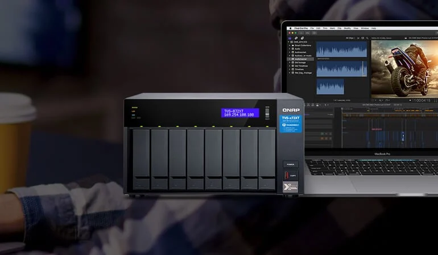Click the blue LCD showing TVS-872XT
This screenshot has height=255, width=438.
(240, 113)
